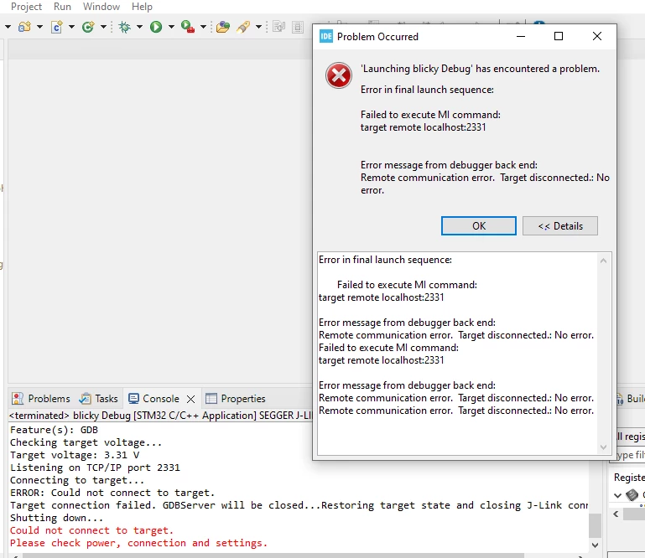
Task: Click the 'Shutting down...' console line
Action: (57, 518)
